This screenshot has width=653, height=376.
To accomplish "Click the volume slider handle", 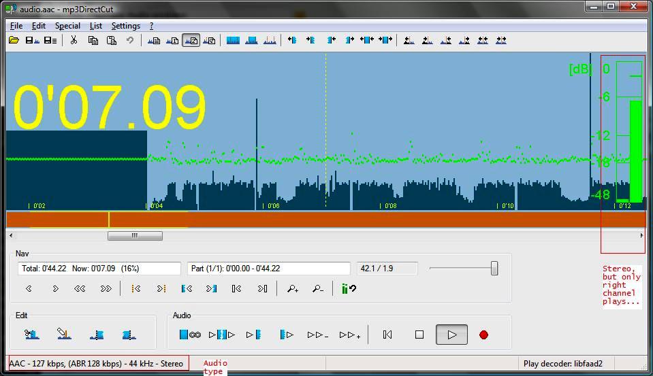I will click(494, 269).
